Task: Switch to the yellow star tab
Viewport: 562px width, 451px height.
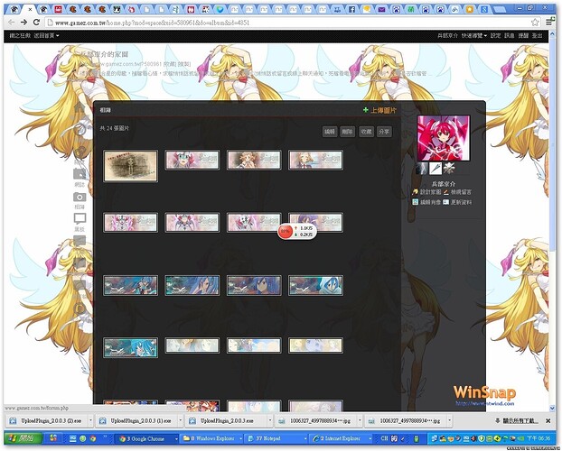Action: click(x=469, y=10)
